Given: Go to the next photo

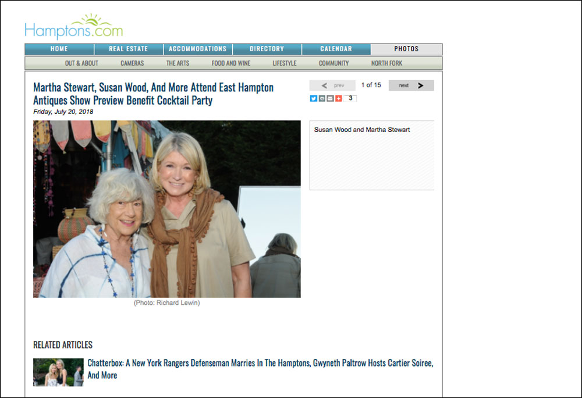Looking at the screenshot, I should 411,86.
